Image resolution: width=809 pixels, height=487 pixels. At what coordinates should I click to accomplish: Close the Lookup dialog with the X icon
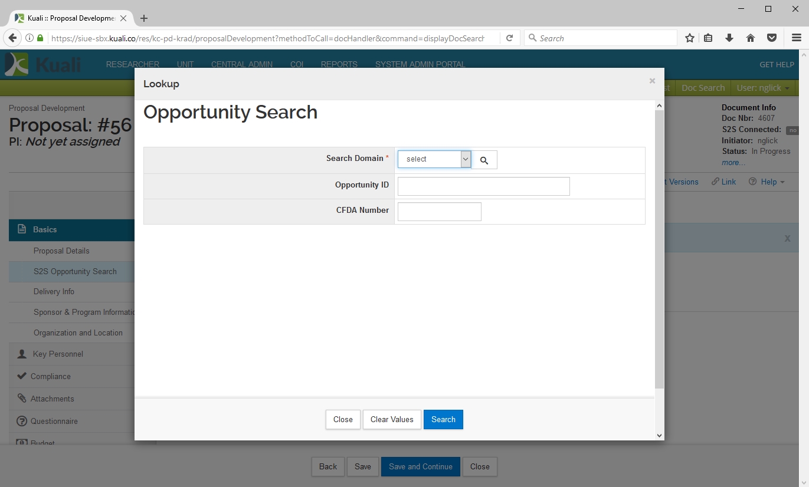point(652,81)
